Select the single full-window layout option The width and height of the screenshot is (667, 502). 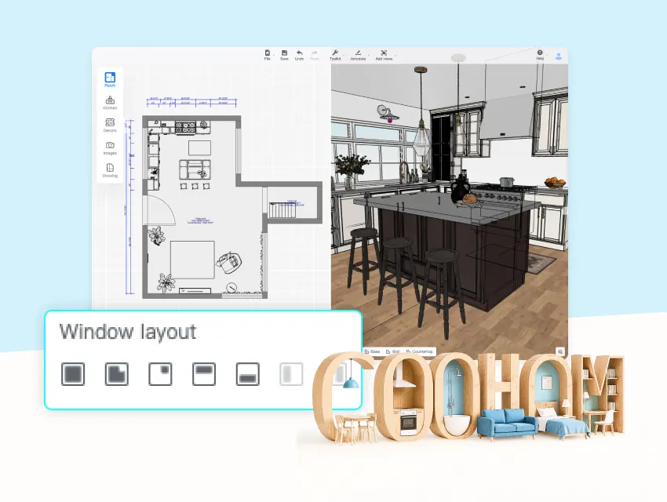73,374
